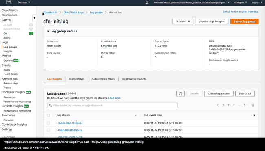Open log stream i-0c63bd5694349ce5e
Screen dimensions: 265x151
[x=69, y=123]
